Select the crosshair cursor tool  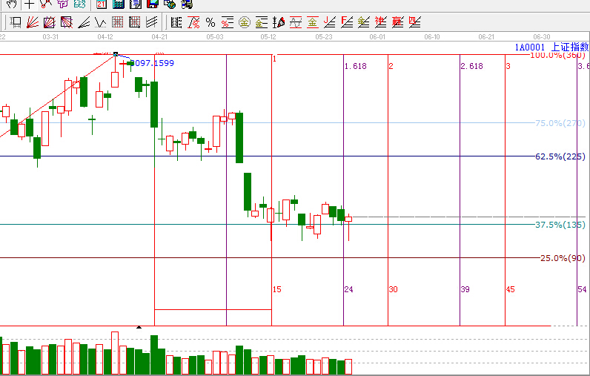point(29,4)
